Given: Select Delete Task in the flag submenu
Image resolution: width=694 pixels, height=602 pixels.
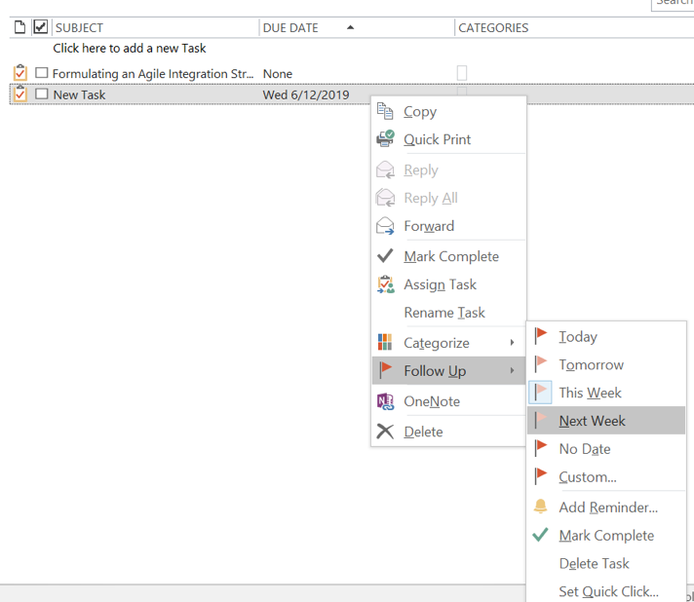Looking at the screenshot, I should coord(594,563).
